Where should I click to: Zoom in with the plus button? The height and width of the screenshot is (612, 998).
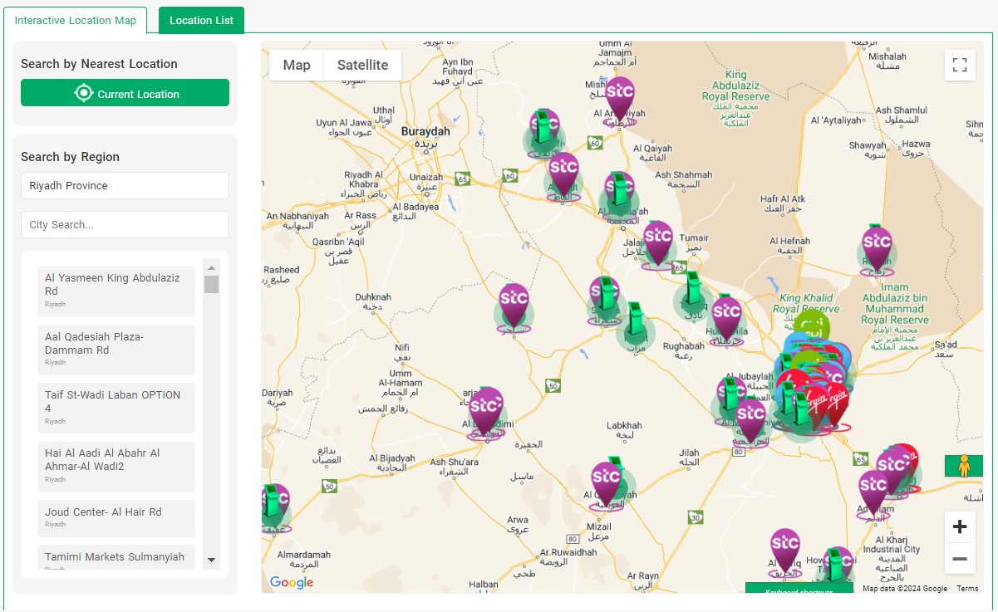[x=960, y=526]
